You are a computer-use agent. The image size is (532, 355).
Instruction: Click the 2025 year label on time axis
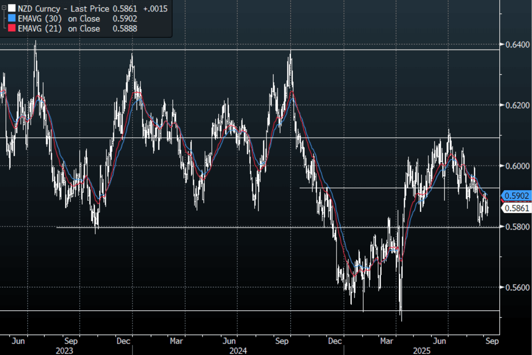422,351
